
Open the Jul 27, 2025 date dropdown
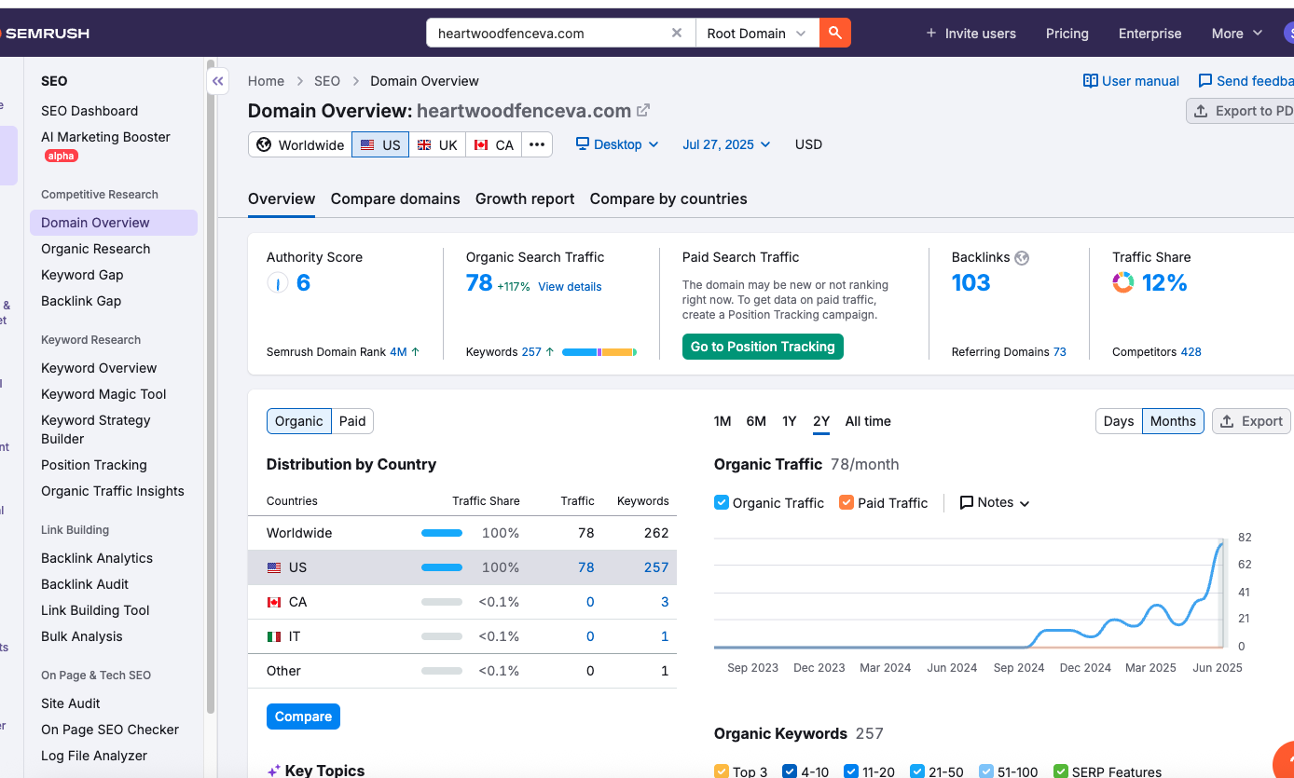pos(727,144)
